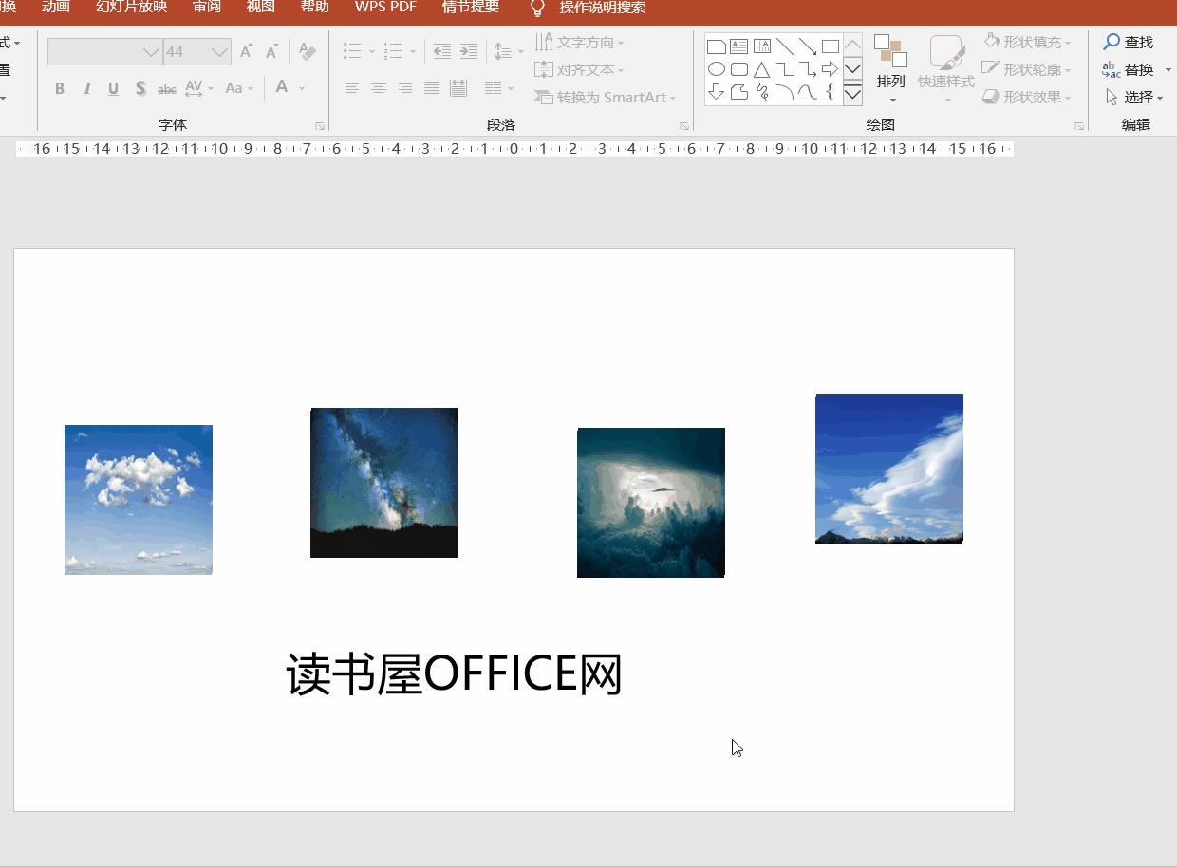
Task: Expand the shapes gallery chevron
Action: 852,94
